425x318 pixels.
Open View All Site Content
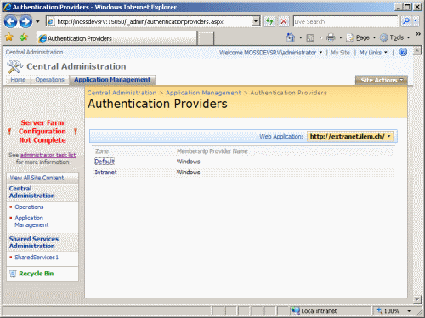(x=37, y=178)
